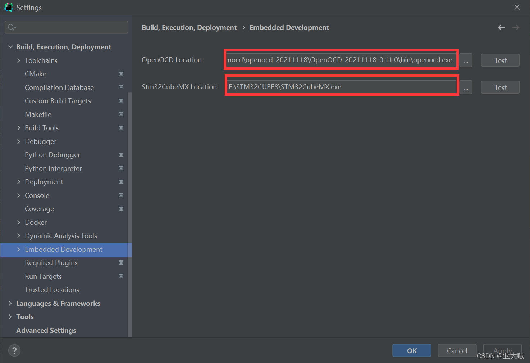Click the project-level icon beside Coverage
The height and width of the screenshot is (363, 530).
click(x=121, y=209)
